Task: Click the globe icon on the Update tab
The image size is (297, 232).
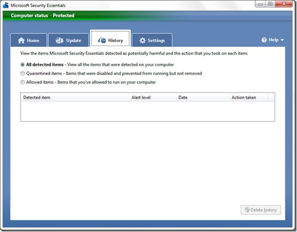Action: point(59,40)
